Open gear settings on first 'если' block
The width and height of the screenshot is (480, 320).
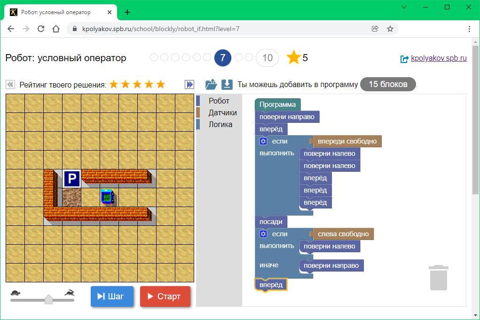click(x=263, y=141)
